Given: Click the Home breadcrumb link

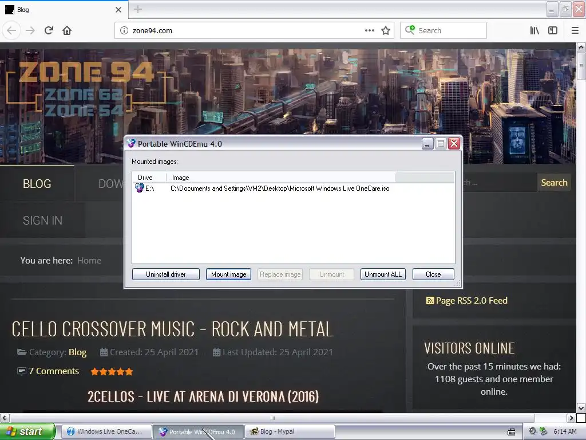Looking at the screenshot, I should (89, 261).
